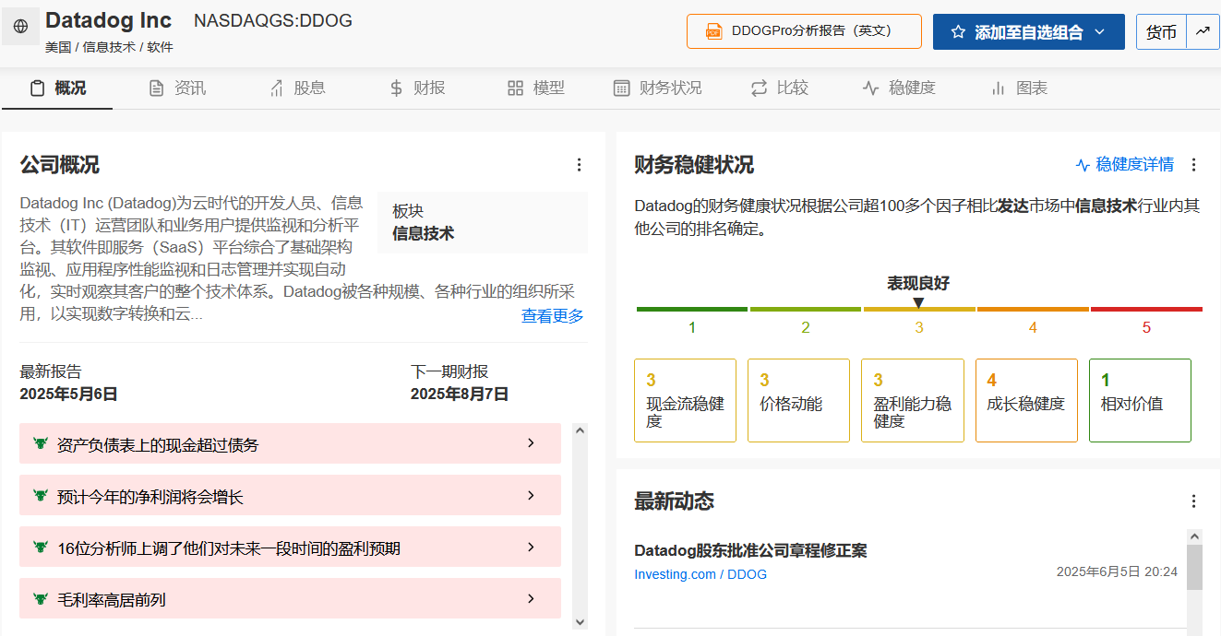Screen dimensions: 1221x636
Task: Open the 现金流稳健度 score card
Action: tap(685, 400)
